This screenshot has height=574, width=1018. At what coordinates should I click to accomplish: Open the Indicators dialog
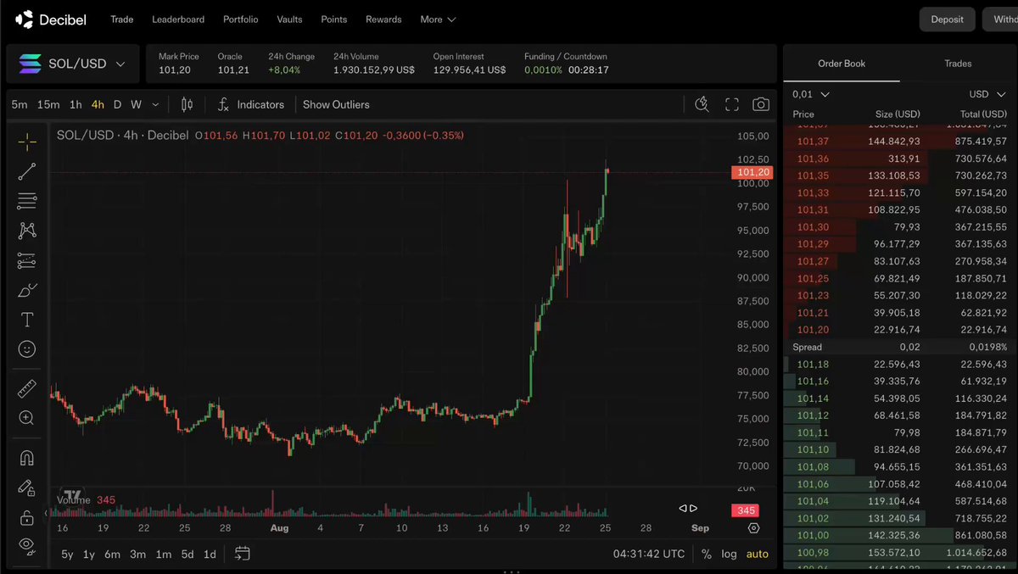[x=251, y=104]
